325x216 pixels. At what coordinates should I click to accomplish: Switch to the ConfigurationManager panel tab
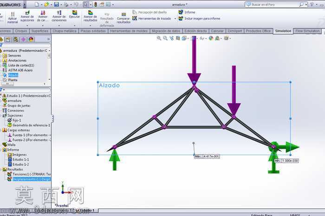click(x=16, y=39)
